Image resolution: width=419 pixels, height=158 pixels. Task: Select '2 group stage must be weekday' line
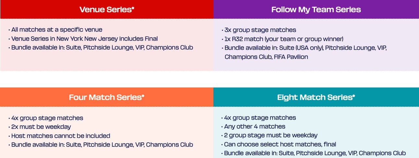pyautogui.click(x=269, y=135)
